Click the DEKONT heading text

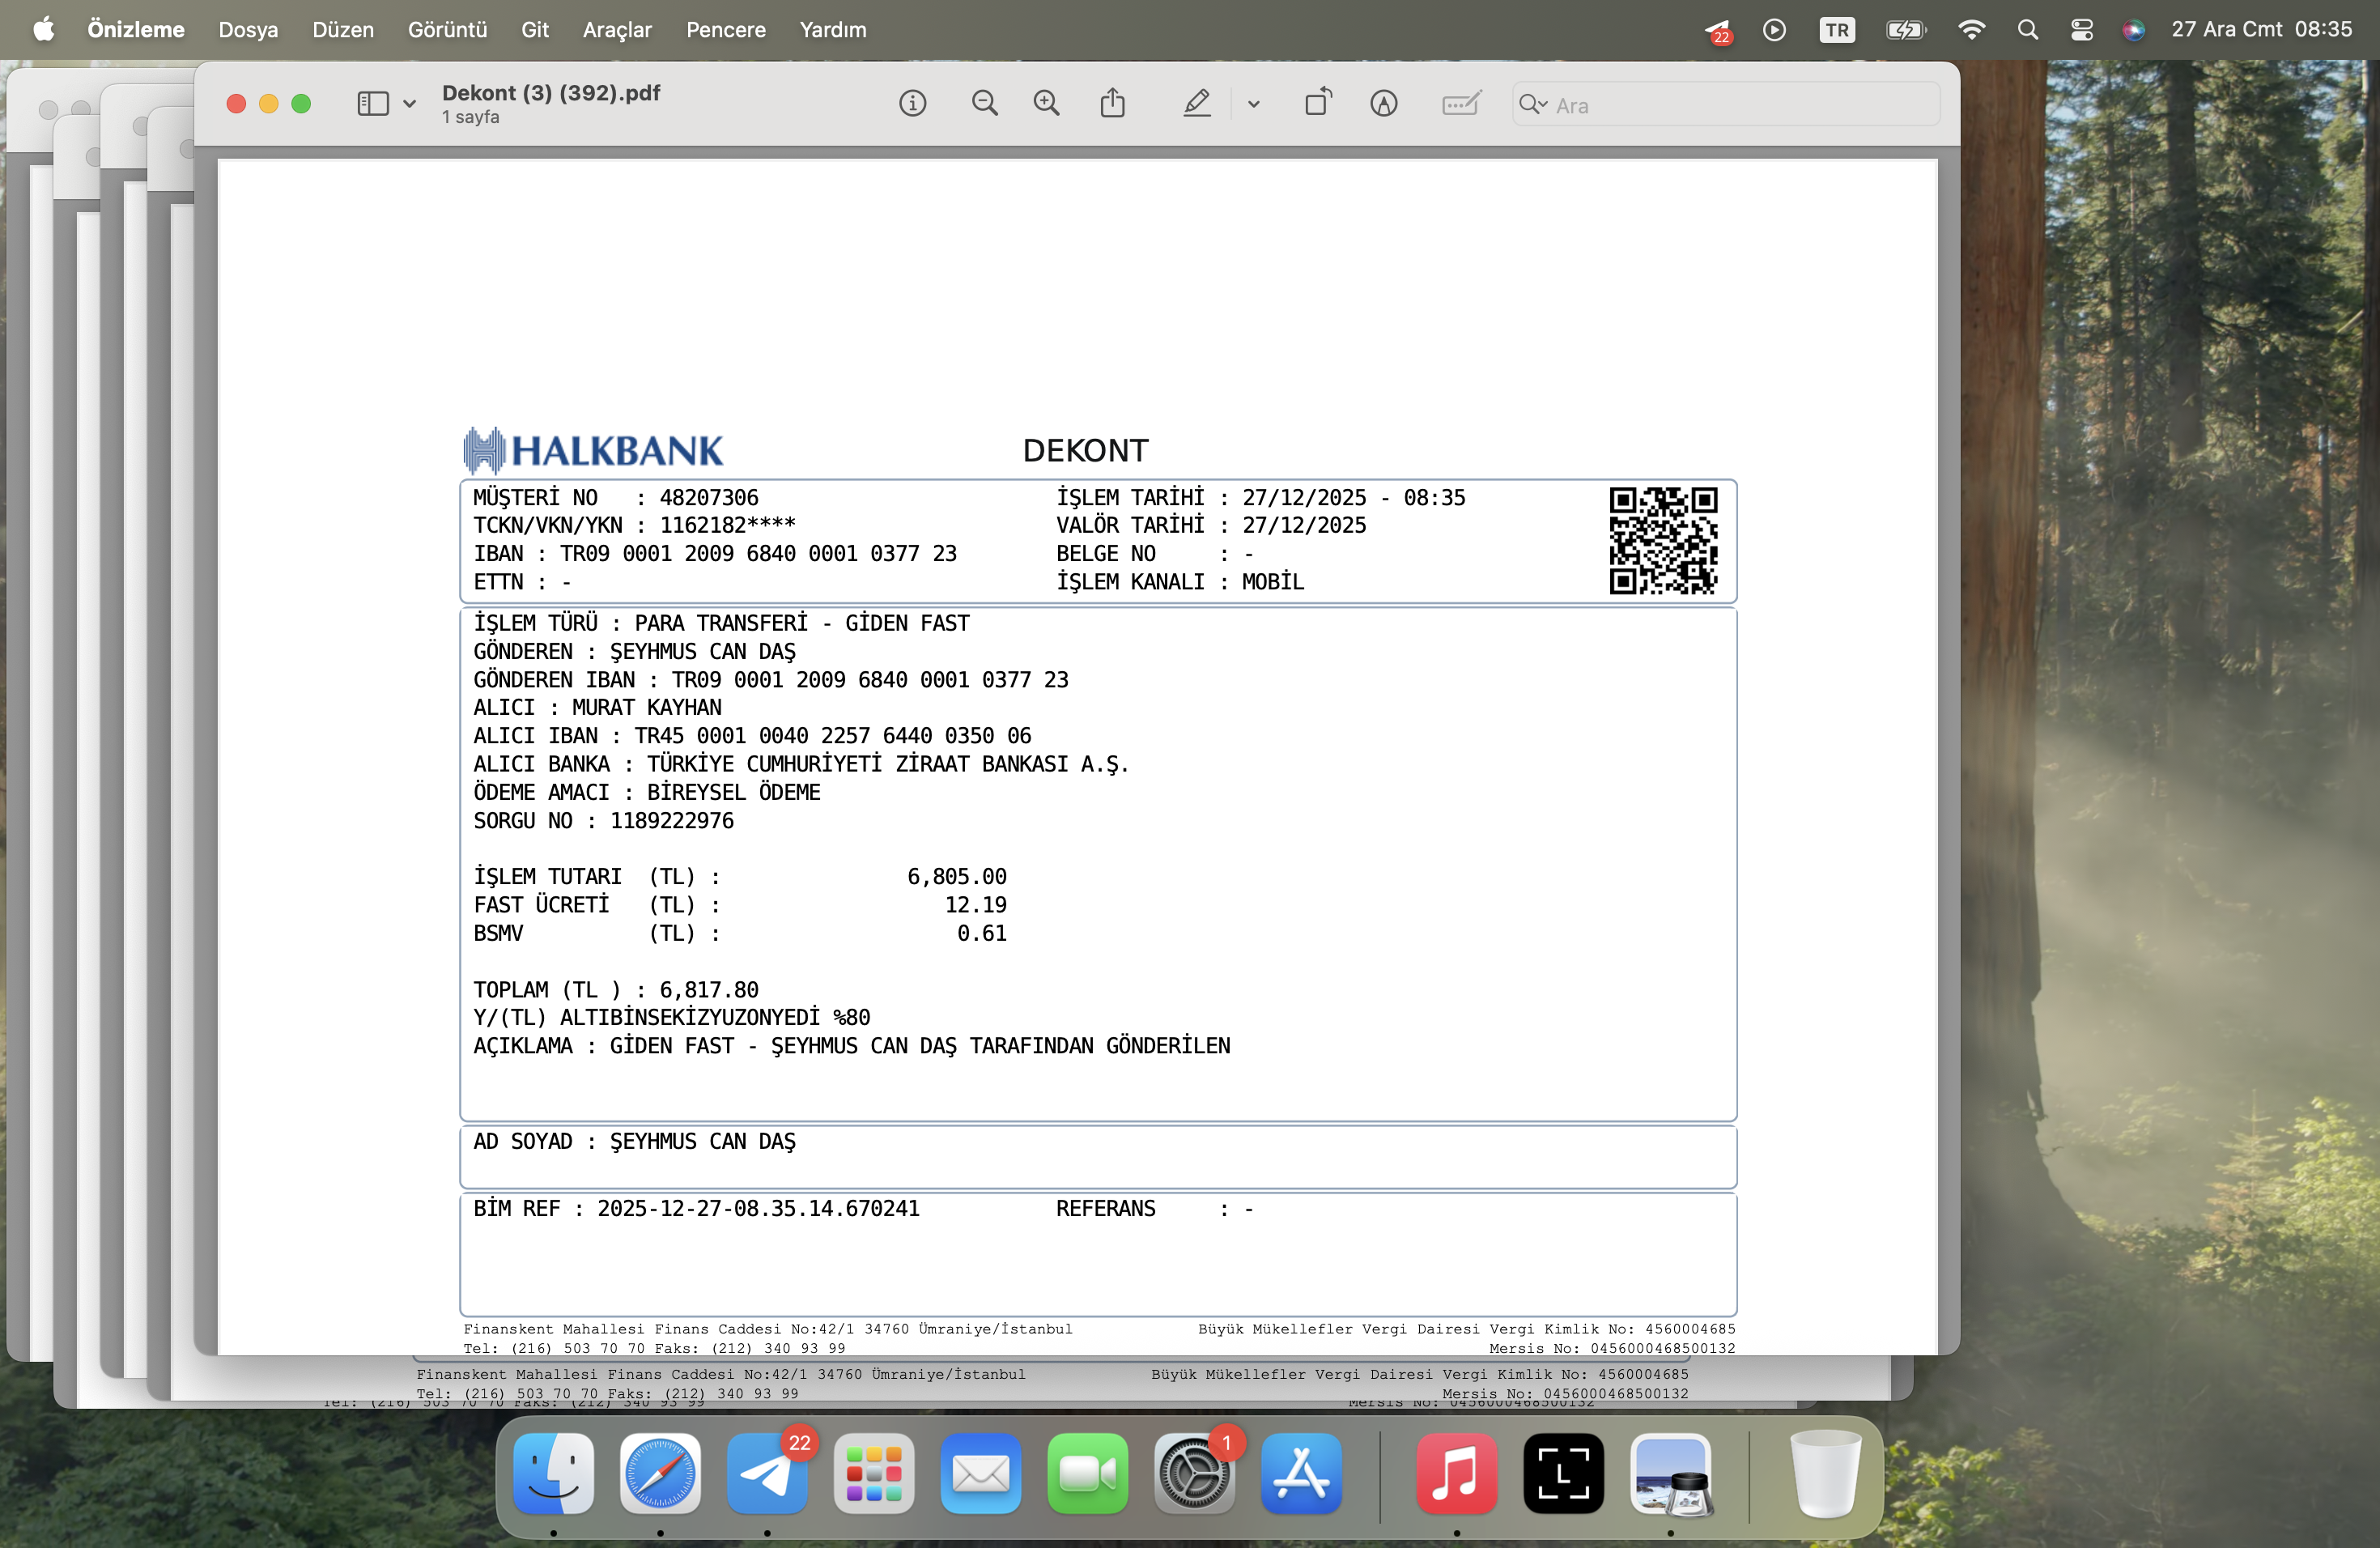point(1085,451)
